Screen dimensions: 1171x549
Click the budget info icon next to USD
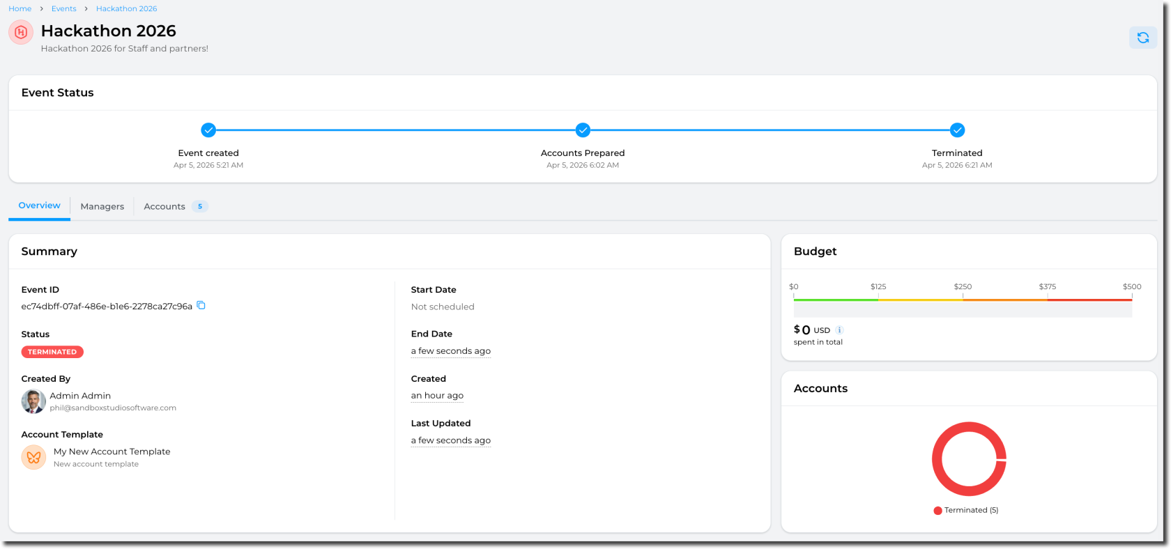(x=839, y=330)
